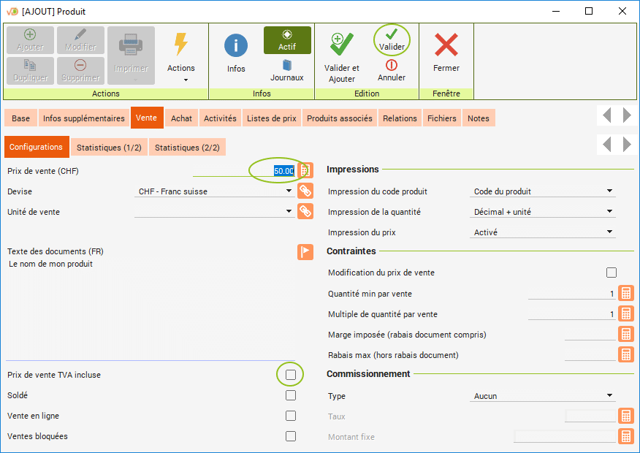Image resolution: width=640 pixels, height=453 pixels.
Task: Click the link icon beside Devise
Action: point(305,191)
